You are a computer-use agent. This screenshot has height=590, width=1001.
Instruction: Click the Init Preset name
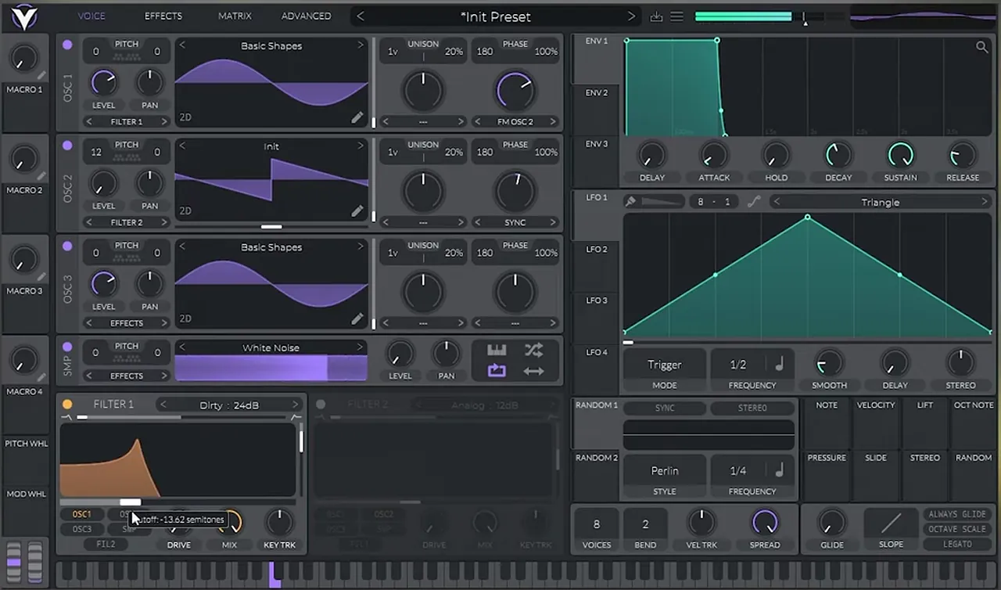click(496, 16)
